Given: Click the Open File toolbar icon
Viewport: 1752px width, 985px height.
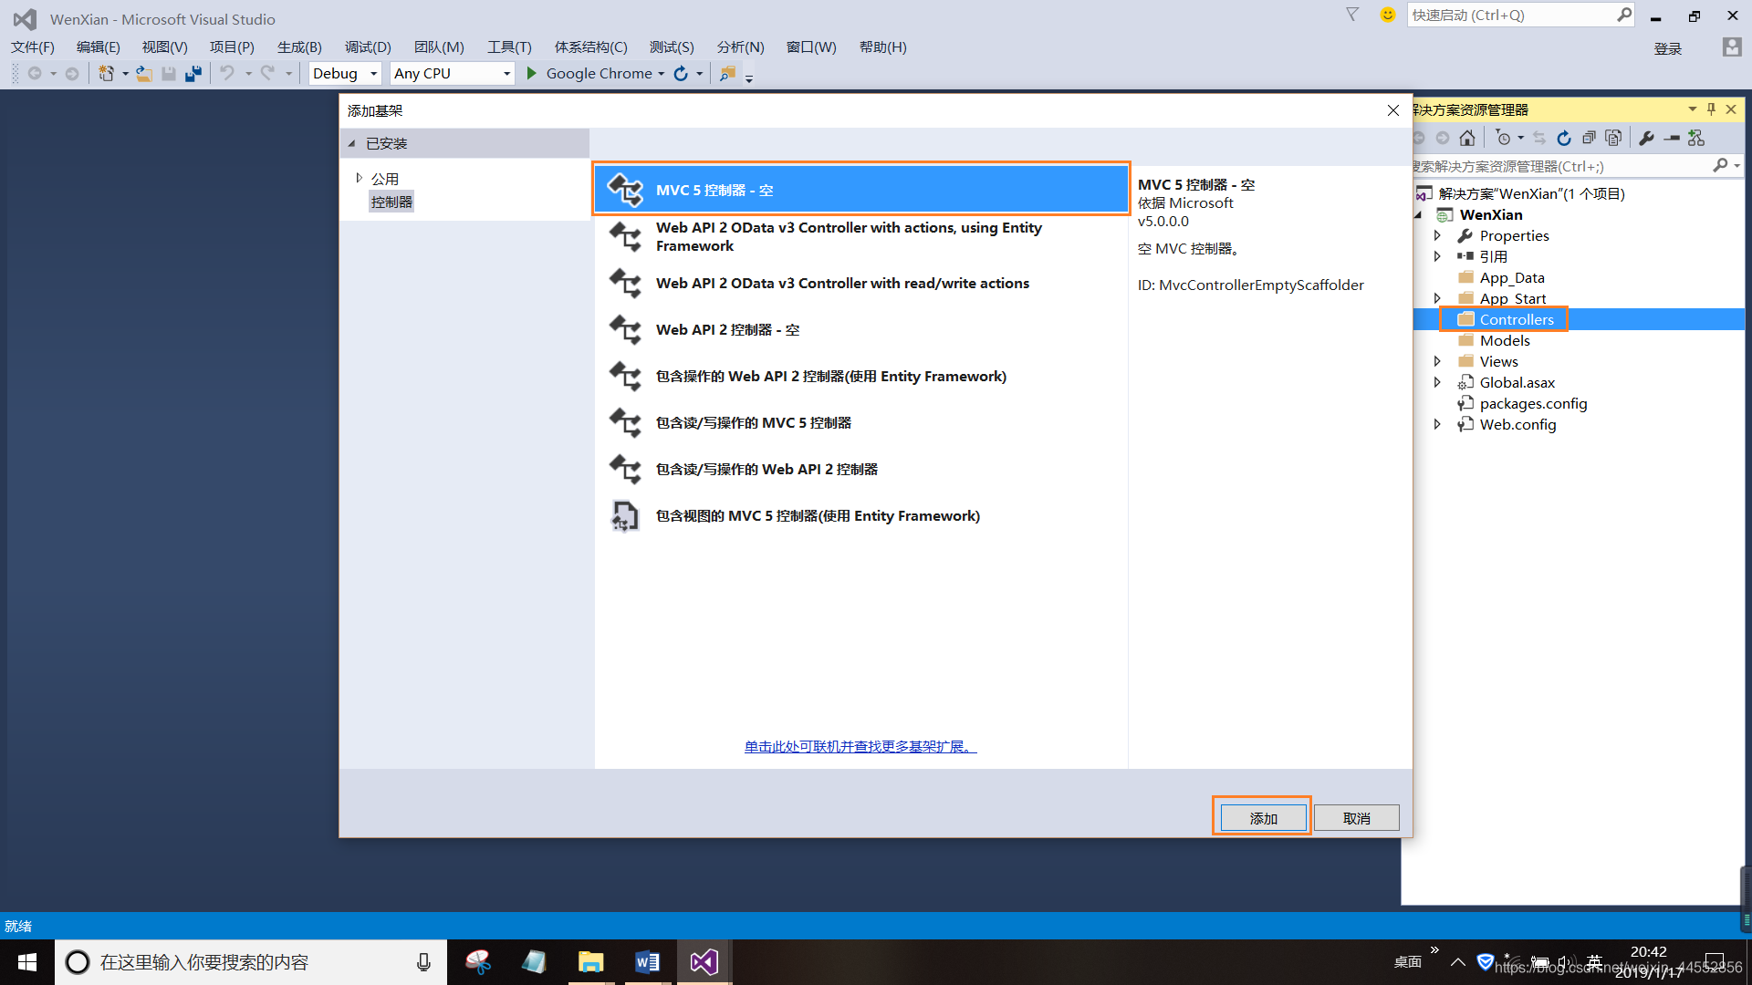Looking at the screenshot, I should click(x=144, y=73).
